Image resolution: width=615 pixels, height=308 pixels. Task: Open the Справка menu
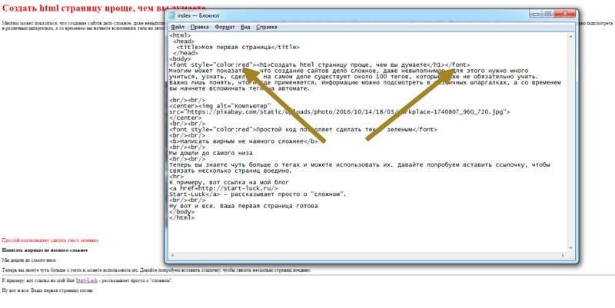coord(267,27)
